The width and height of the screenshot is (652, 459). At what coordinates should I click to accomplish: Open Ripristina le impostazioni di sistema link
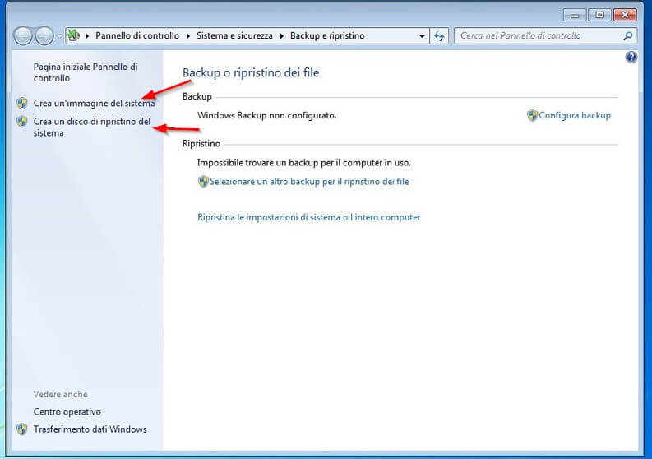tap(308, 217)
